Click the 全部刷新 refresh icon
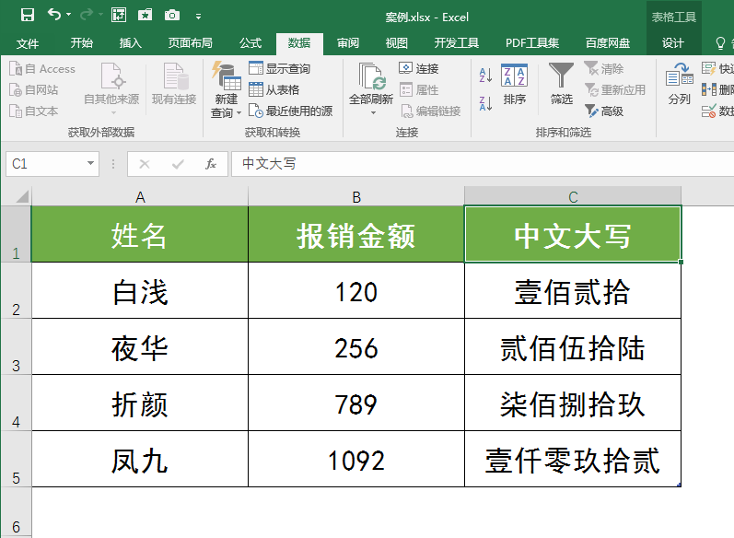Screen dimensions: 734x538 pyautogui.click(x=371, y=76)
